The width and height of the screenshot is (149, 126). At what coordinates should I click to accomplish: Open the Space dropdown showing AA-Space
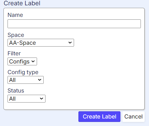tap(41, 43)
